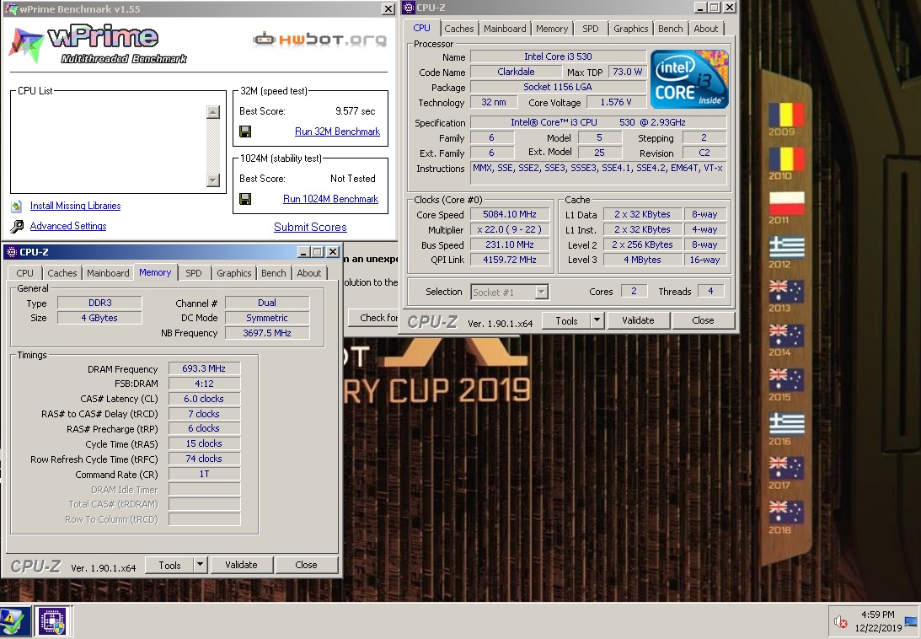The height and width of the screenshot is (639, 921).
Task: Switch to About tab in CPU window
Action: pyautogui.click(x=705, y=29)
